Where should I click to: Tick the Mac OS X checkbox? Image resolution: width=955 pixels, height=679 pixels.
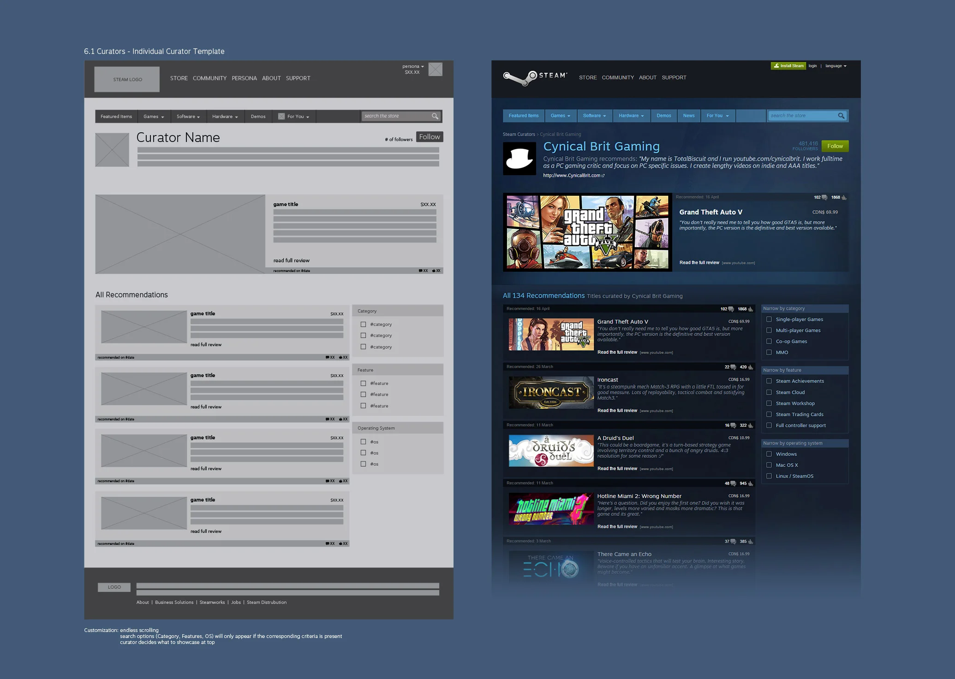click(x=769, y=465)
